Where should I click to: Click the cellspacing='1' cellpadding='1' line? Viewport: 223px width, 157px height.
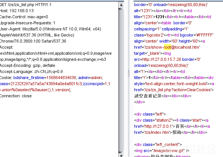coord(161,29)
